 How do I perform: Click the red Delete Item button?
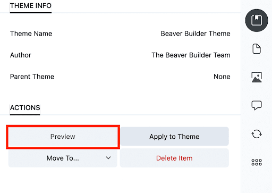click(x=174, y=158)
